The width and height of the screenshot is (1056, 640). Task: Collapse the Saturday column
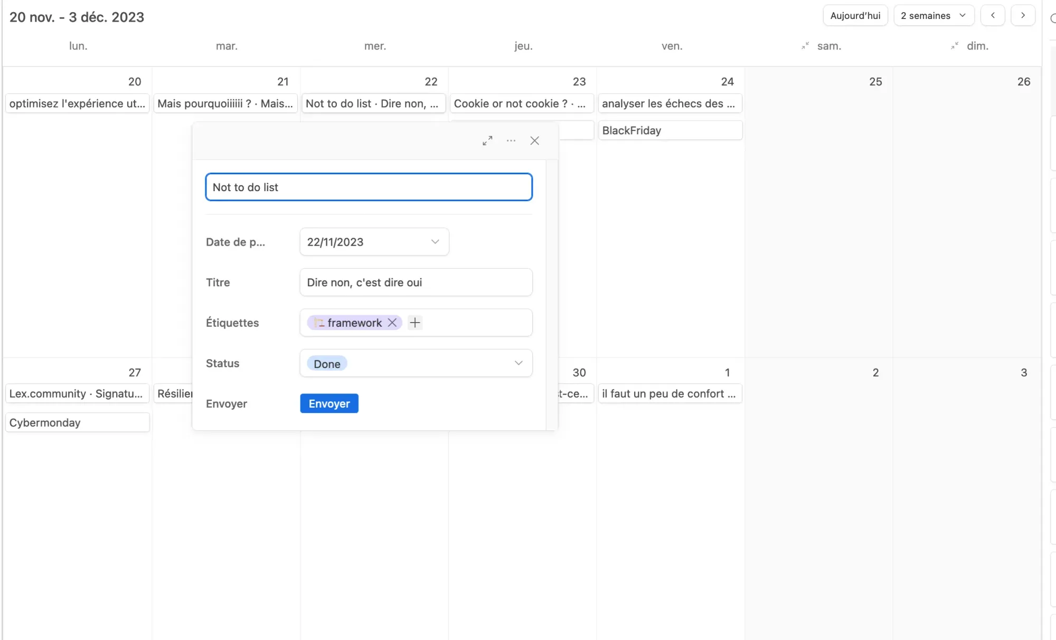coord(805,46)
